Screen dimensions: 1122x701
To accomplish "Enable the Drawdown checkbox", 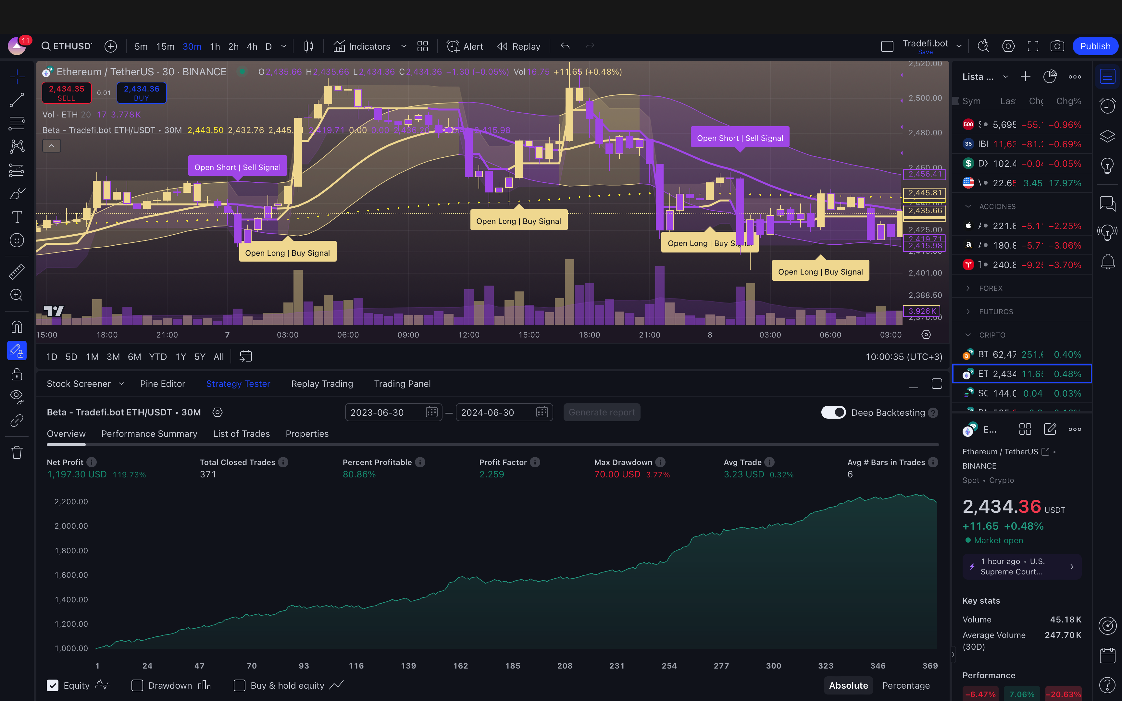I will pos(137,685).
